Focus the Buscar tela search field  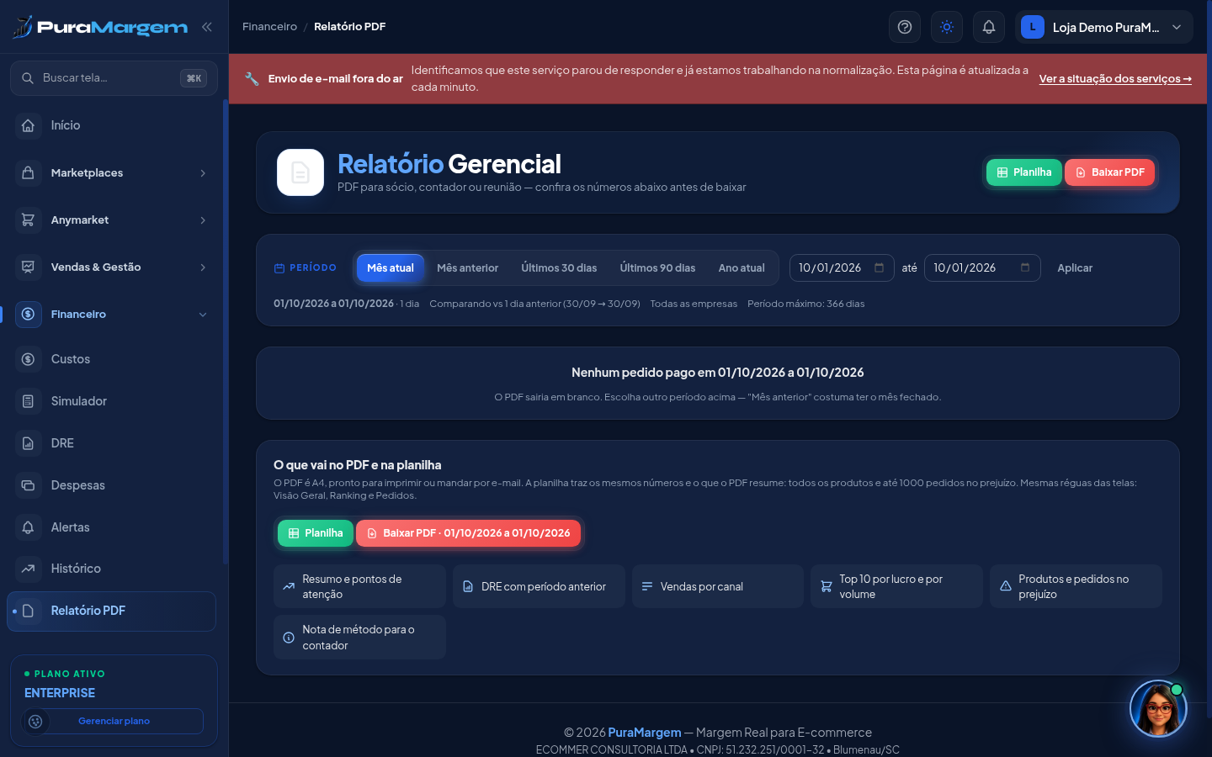point(114,78)
